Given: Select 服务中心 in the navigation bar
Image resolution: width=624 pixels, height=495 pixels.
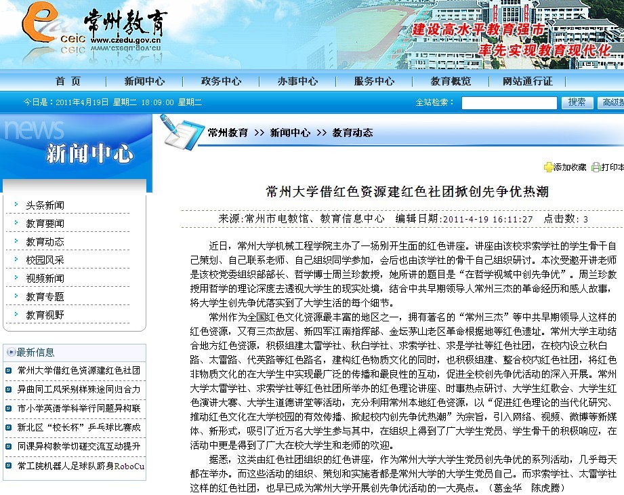Looking at the screenshot, I should (374, 81).
